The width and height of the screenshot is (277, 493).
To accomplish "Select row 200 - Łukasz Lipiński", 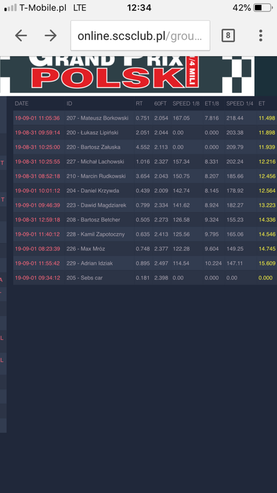I will pyautogui.click(x=145, y=132).
